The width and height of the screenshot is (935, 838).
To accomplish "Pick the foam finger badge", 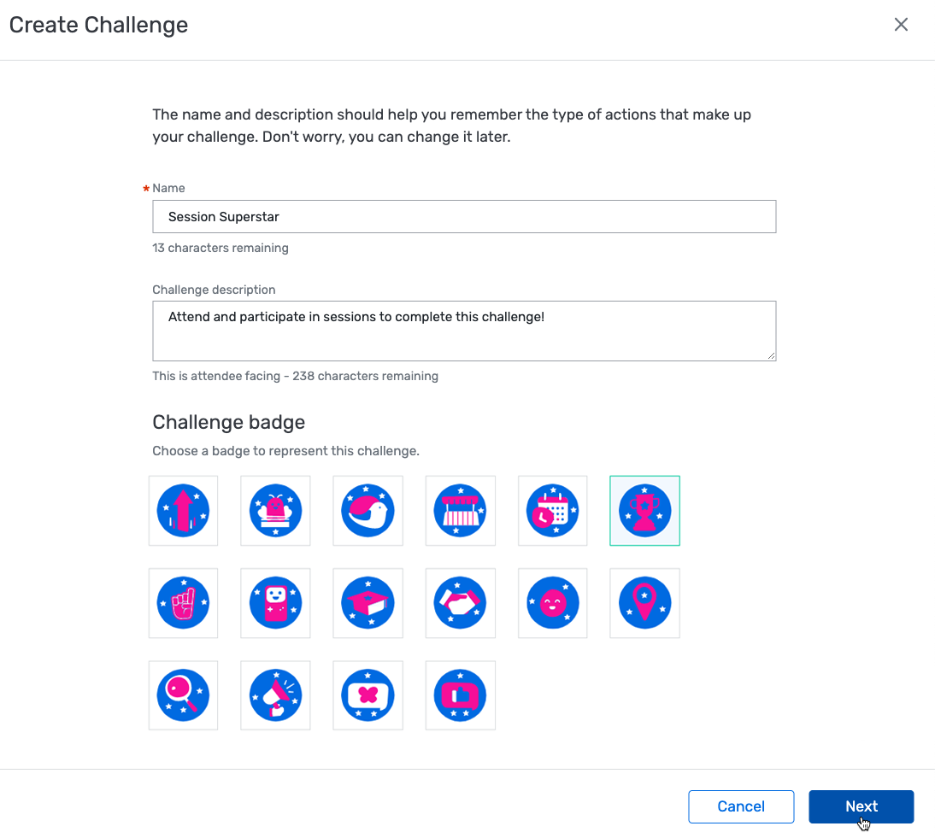I will point(183,603).
